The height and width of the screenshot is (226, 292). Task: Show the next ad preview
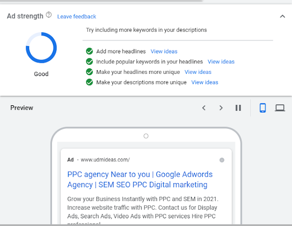(x=221, y=108)
